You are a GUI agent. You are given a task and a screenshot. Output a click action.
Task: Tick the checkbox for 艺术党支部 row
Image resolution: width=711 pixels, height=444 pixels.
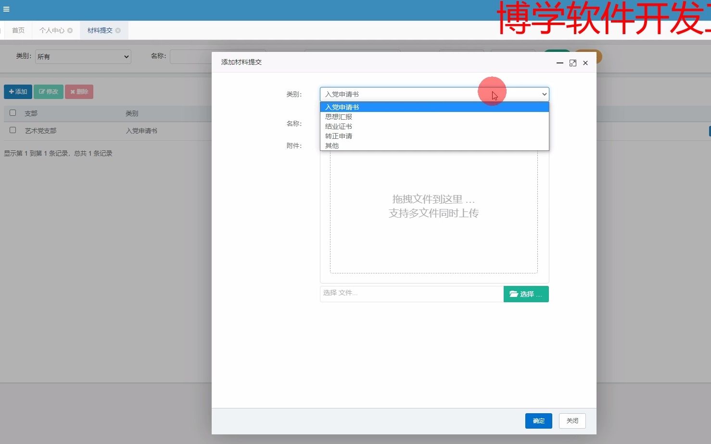click(13, 130)
